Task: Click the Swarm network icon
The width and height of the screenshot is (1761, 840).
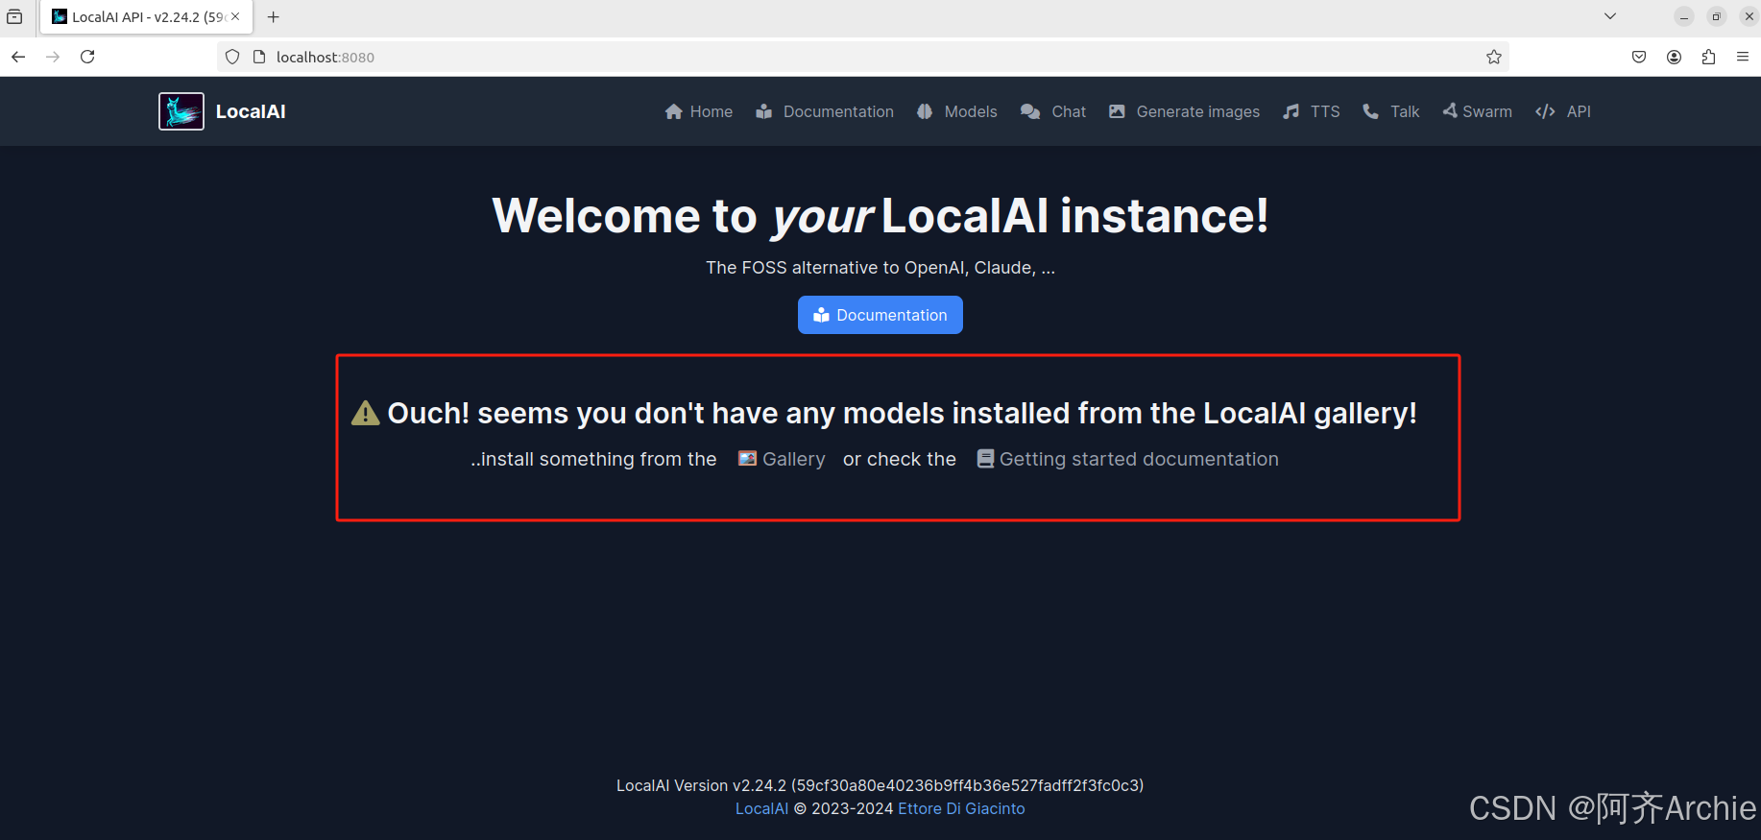Action: (x=1450, y=111)
